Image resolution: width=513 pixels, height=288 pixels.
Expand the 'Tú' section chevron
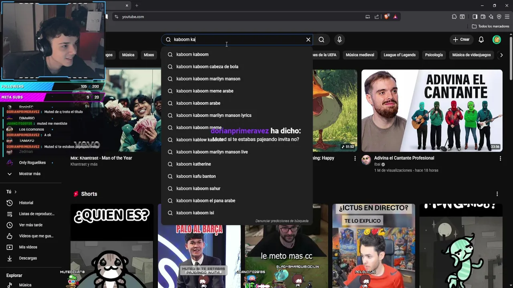tap(15, 192)
